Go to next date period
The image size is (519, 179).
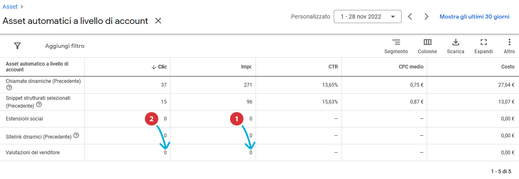(426, 16)
